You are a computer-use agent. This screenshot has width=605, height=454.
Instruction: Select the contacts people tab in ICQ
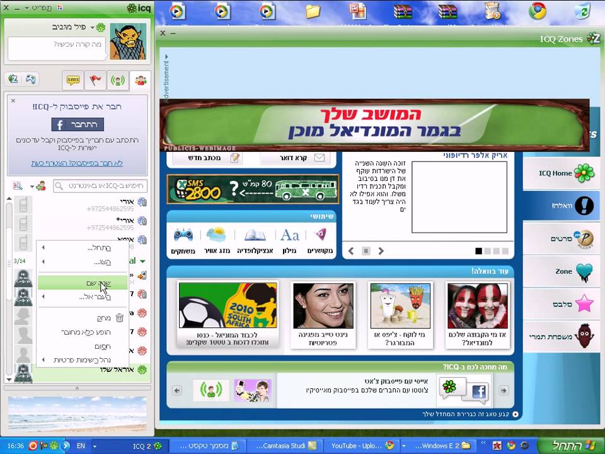click(141, 80)
